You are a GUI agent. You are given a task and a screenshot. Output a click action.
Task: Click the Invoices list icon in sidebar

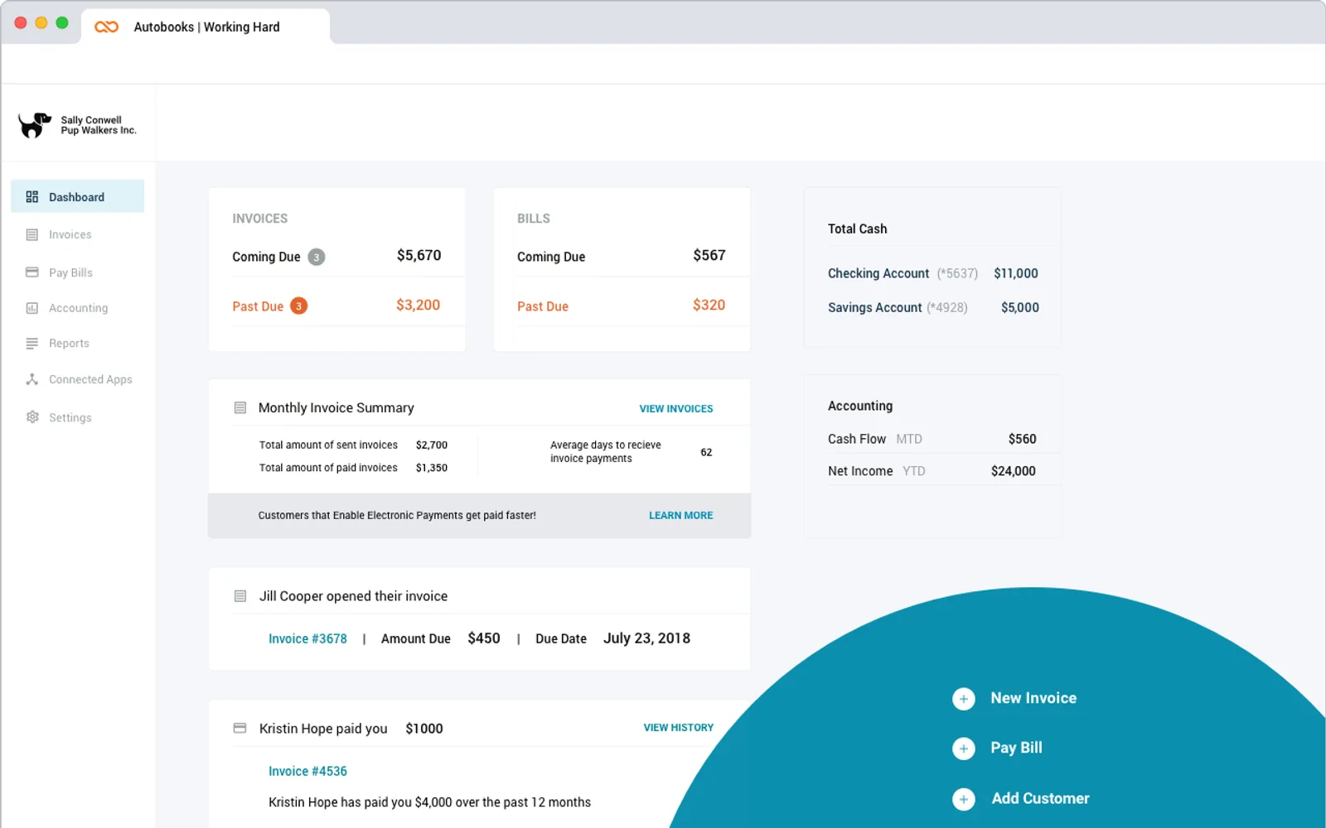click(32, 235)
